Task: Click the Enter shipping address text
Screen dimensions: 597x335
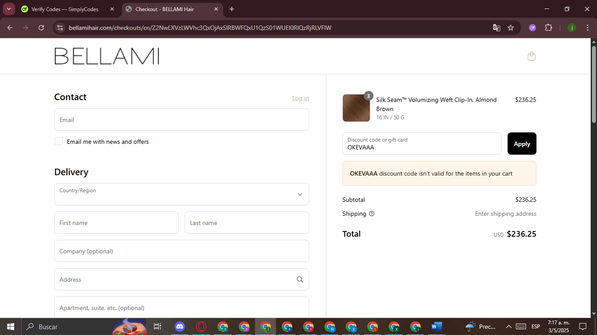Action: click(x=505, y=214)
